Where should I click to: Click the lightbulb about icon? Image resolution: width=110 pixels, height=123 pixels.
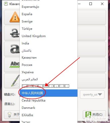9,114
